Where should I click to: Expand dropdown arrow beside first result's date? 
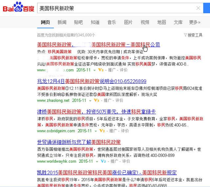(94, 70)
